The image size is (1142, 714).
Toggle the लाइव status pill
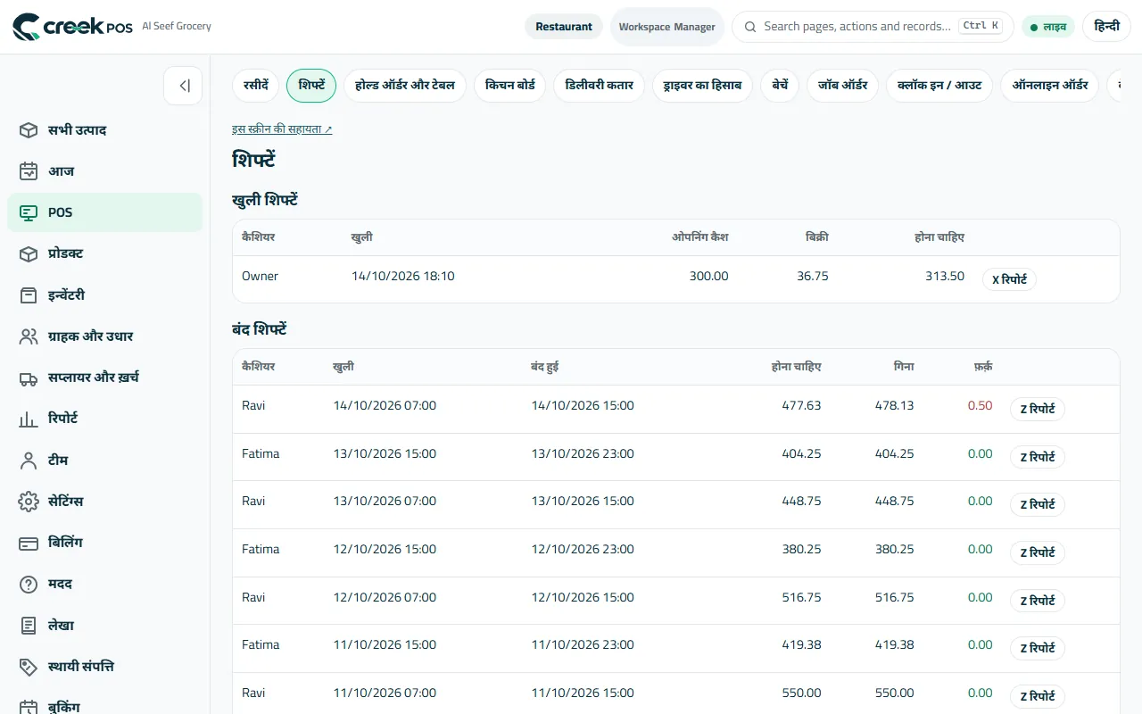[x=1048, y=27]
